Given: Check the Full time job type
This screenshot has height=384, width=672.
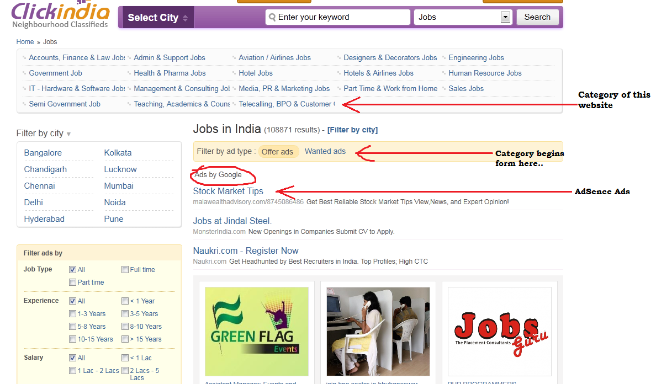Looking at the screenshot, I should [125, 269].
